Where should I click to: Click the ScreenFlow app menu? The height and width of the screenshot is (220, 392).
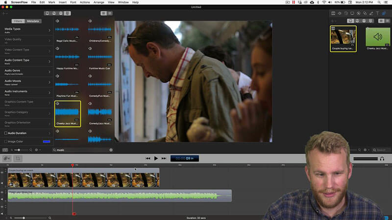coord(19,2)
